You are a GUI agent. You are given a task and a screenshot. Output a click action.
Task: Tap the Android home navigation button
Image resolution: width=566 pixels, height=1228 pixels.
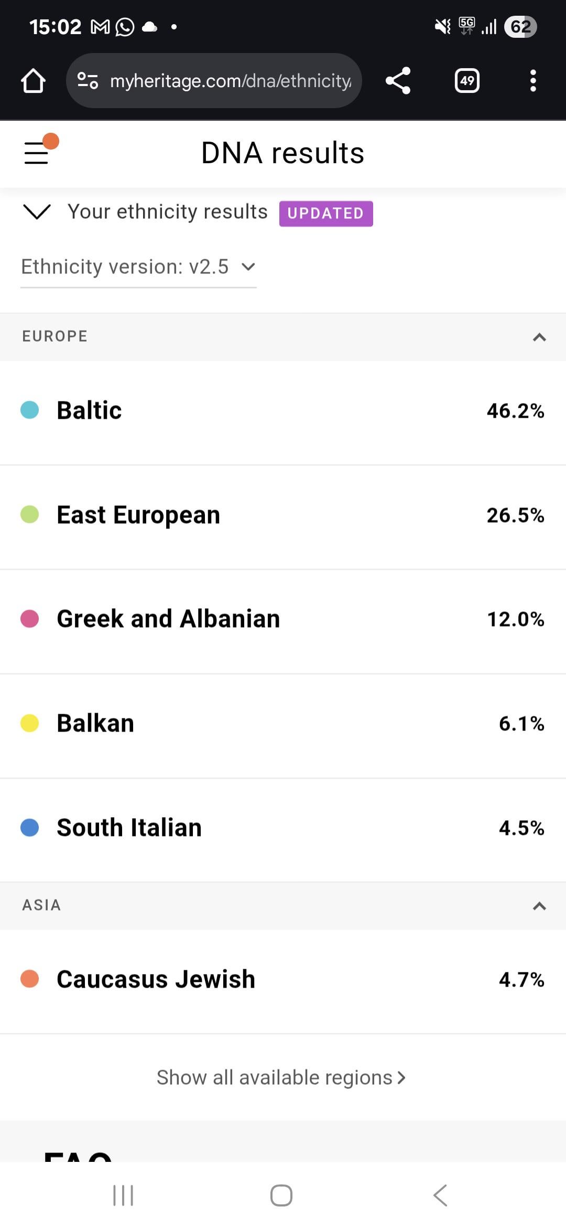point(281,1195)
